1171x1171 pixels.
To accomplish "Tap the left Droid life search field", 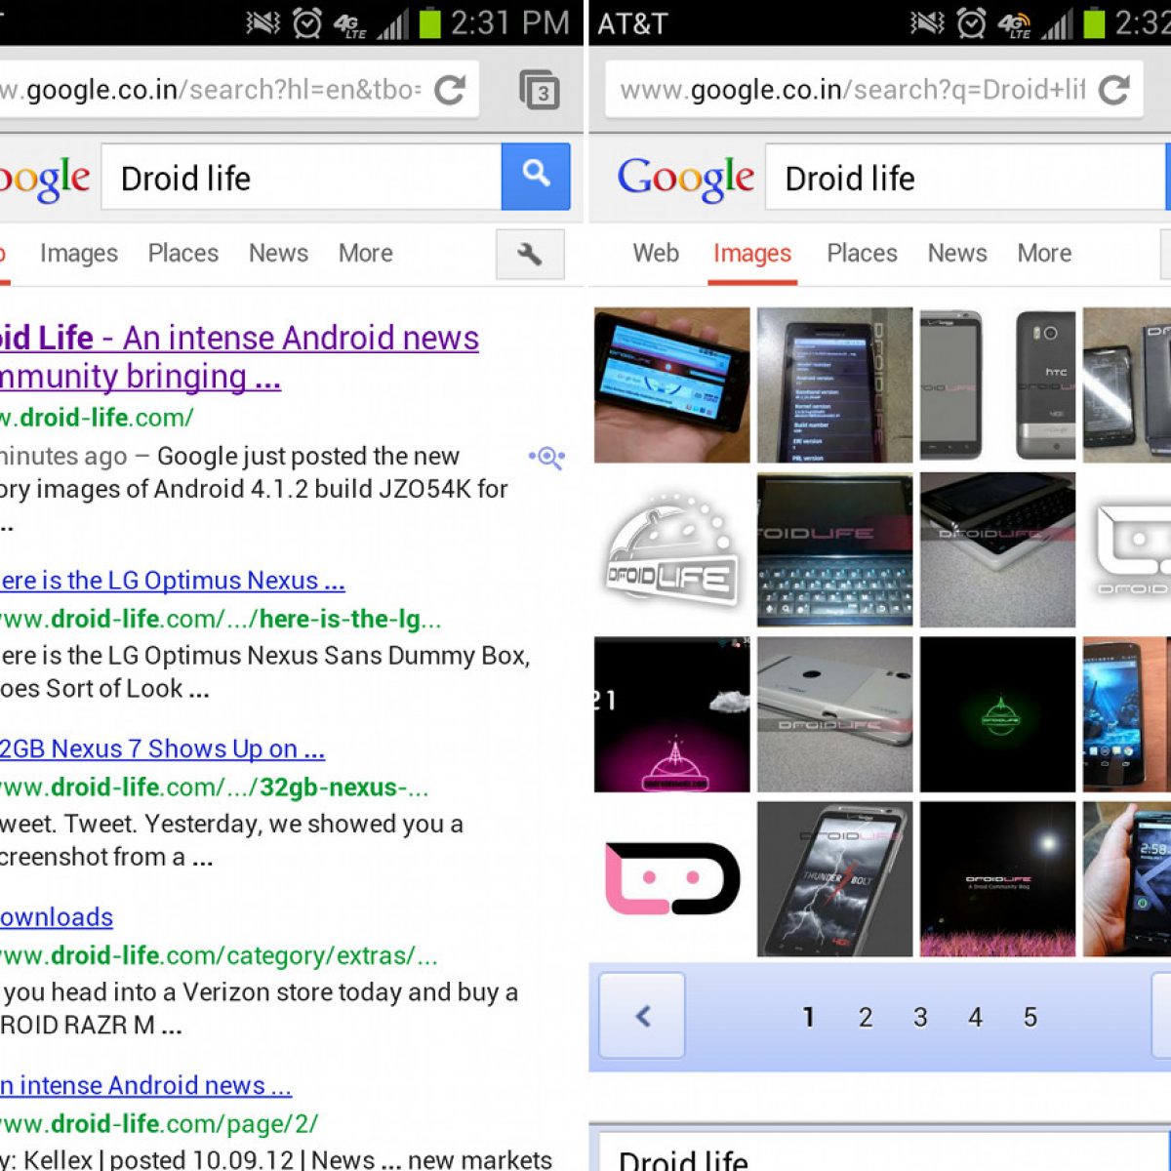I will [301, 178].
